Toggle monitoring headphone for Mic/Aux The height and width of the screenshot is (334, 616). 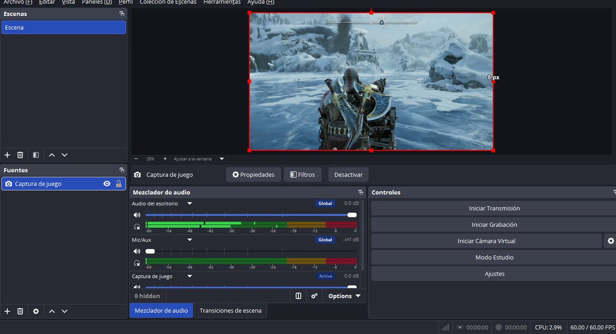[x=137, y=263]
